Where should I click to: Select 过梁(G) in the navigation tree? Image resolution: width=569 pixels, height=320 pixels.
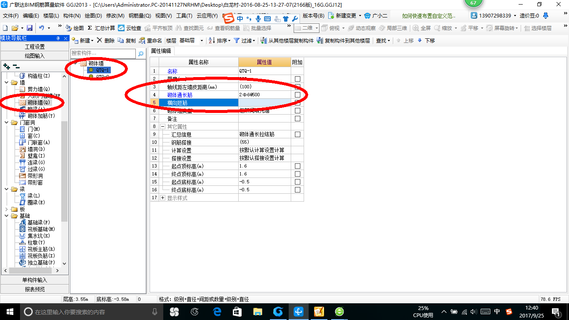click(x=36, y=169)
